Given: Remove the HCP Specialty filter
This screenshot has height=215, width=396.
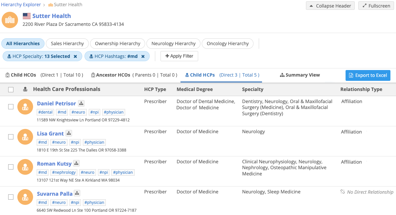Looking at the screenshot, I should click(x=75, y=56).
